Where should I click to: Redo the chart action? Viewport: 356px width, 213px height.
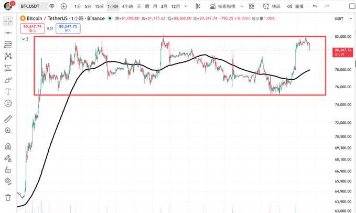[327, 6]
